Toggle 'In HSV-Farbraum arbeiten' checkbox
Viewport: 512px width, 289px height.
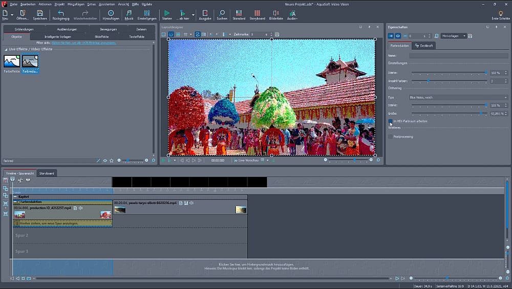[391, 121]
